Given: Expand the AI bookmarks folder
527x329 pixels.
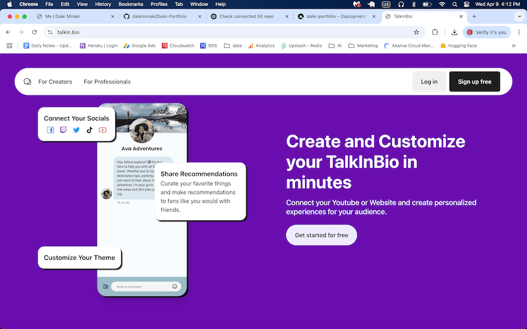Looking at the screenshot, I should (x=335, y=45).
